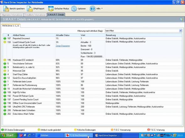185x138 pixels.
Task: Click the export icon in S.M.A.R.T. Details header
Action: 182,19
